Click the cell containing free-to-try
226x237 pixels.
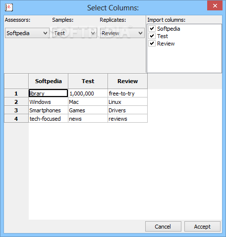point(127,94)
